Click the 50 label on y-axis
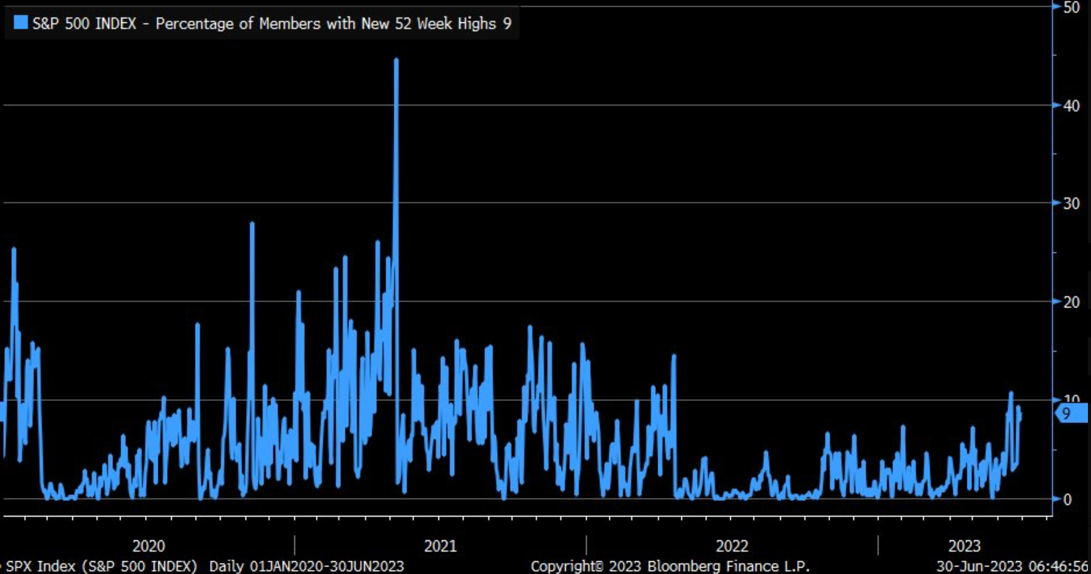The image size is (1091, 574). pyautogui.click(x=1071, y=8)
